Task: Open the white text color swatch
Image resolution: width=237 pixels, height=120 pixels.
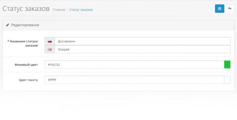Action: pos(227,80)
